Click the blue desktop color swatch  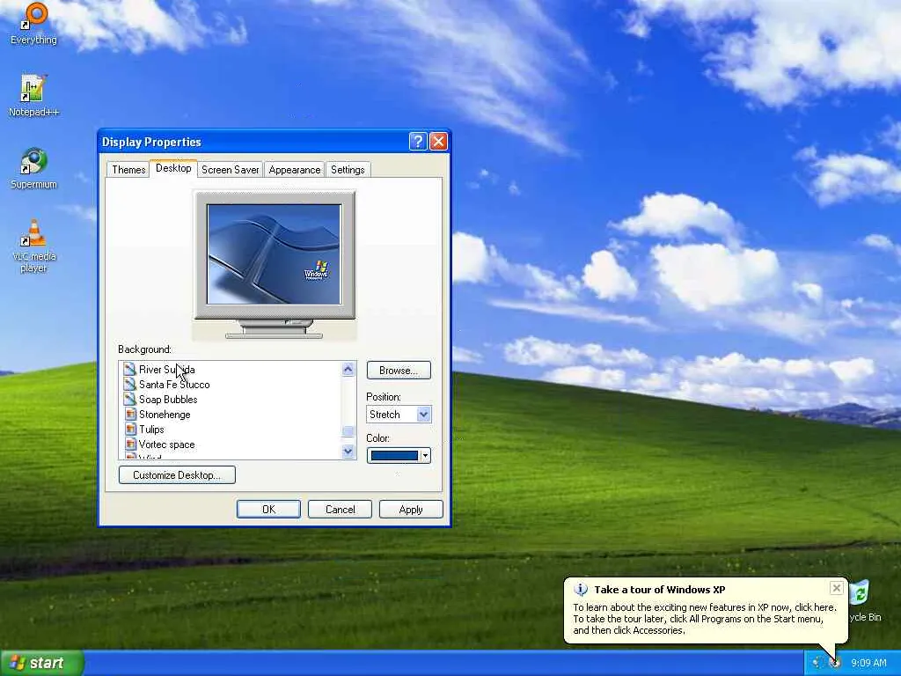pyautogui.click(x=394, y=455)
